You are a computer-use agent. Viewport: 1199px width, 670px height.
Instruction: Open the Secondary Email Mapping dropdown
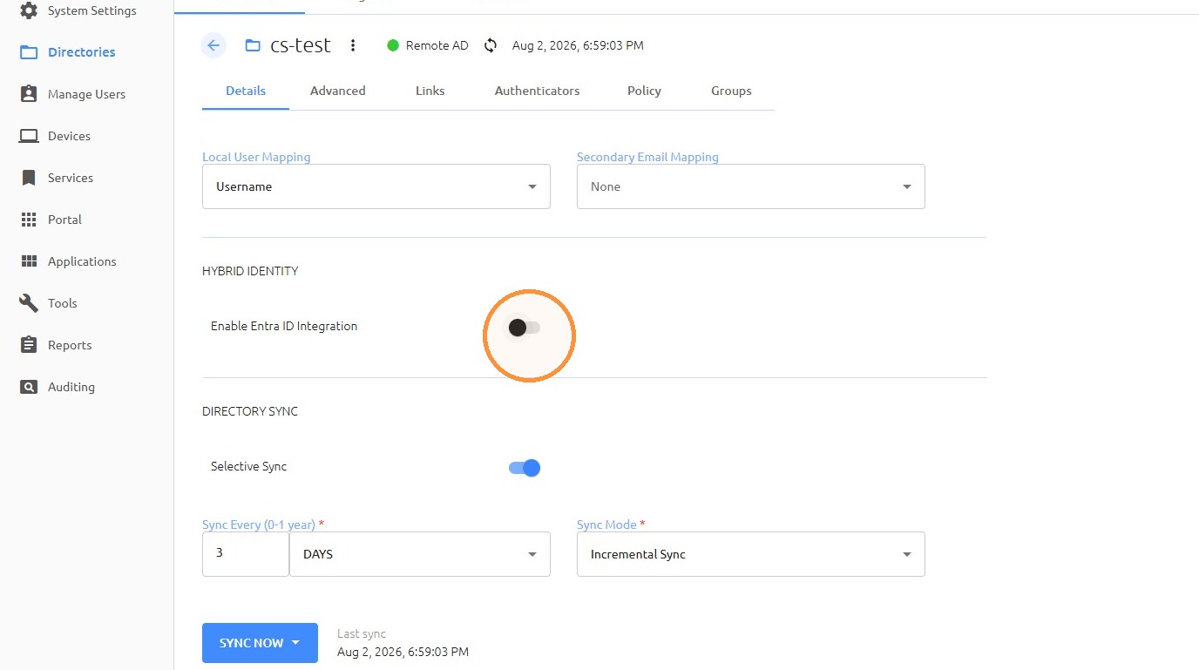coord(751,186)
